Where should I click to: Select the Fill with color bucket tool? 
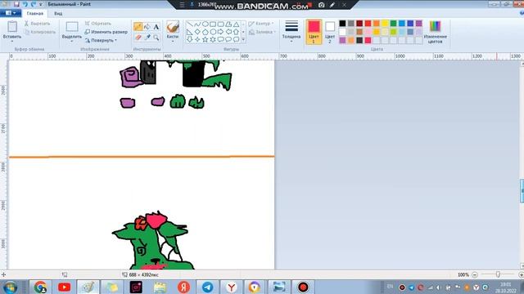coord(147,27)
